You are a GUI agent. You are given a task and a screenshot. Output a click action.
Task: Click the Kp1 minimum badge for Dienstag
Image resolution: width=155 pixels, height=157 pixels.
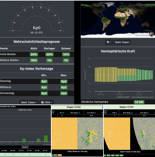[x=44, y=81]
